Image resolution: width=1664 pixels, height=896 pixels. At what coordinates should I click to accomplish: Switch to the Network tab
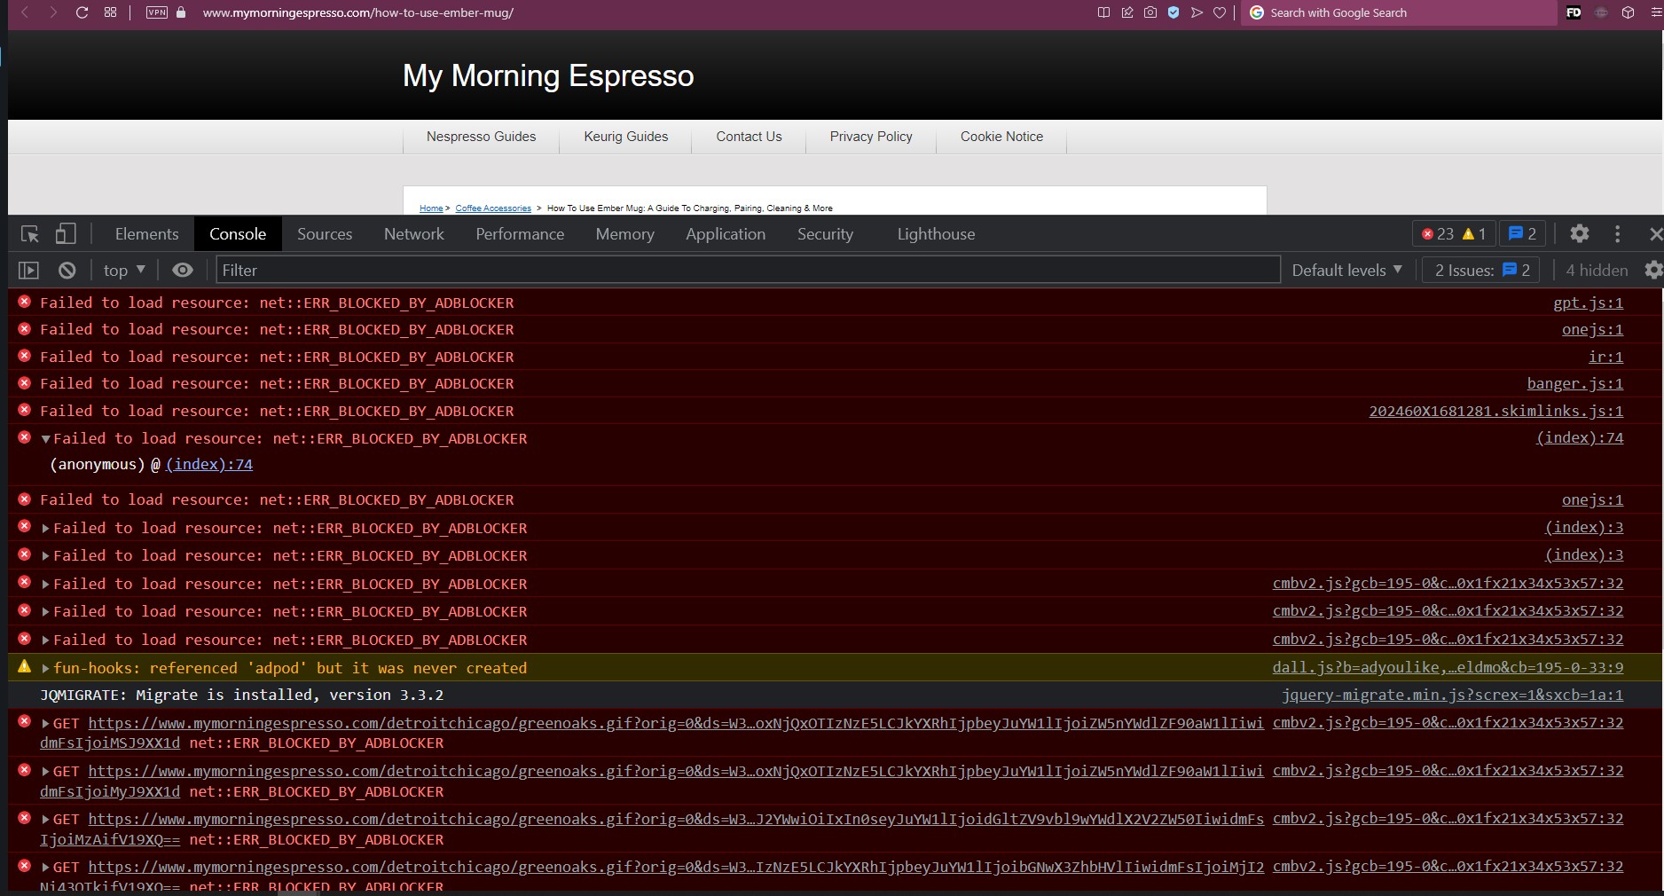click(414, 234)
